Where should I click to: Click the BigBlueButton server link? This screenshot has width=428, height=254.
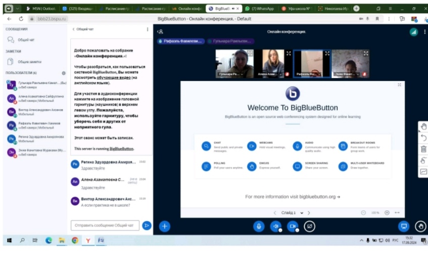click(121, 149)
